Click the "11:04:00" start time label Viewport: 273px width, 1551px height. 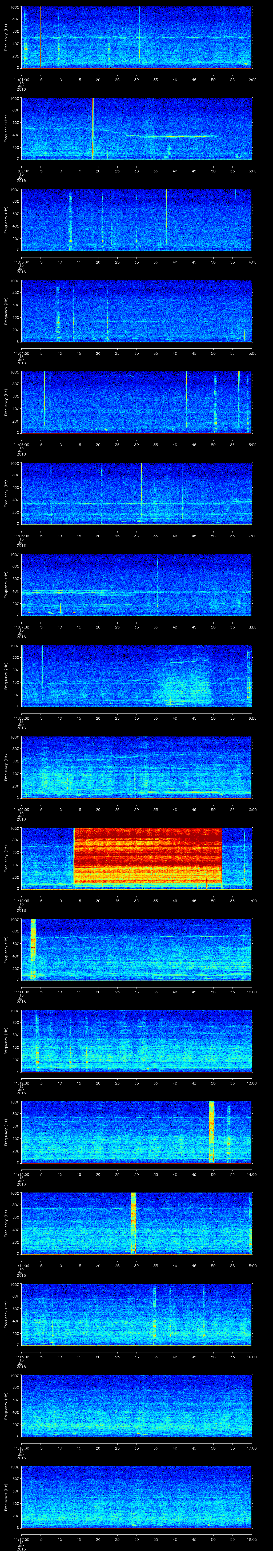pos(22,353)
